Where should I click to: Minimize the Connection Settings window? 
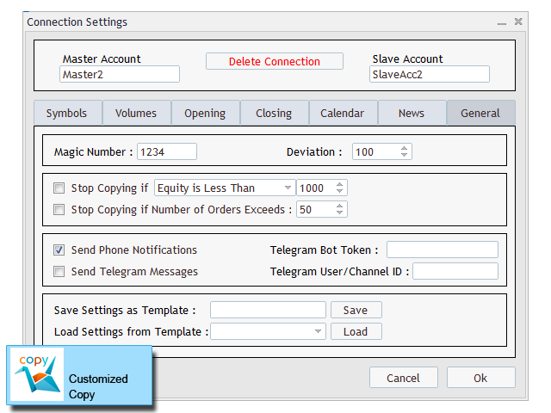(502, 22)
